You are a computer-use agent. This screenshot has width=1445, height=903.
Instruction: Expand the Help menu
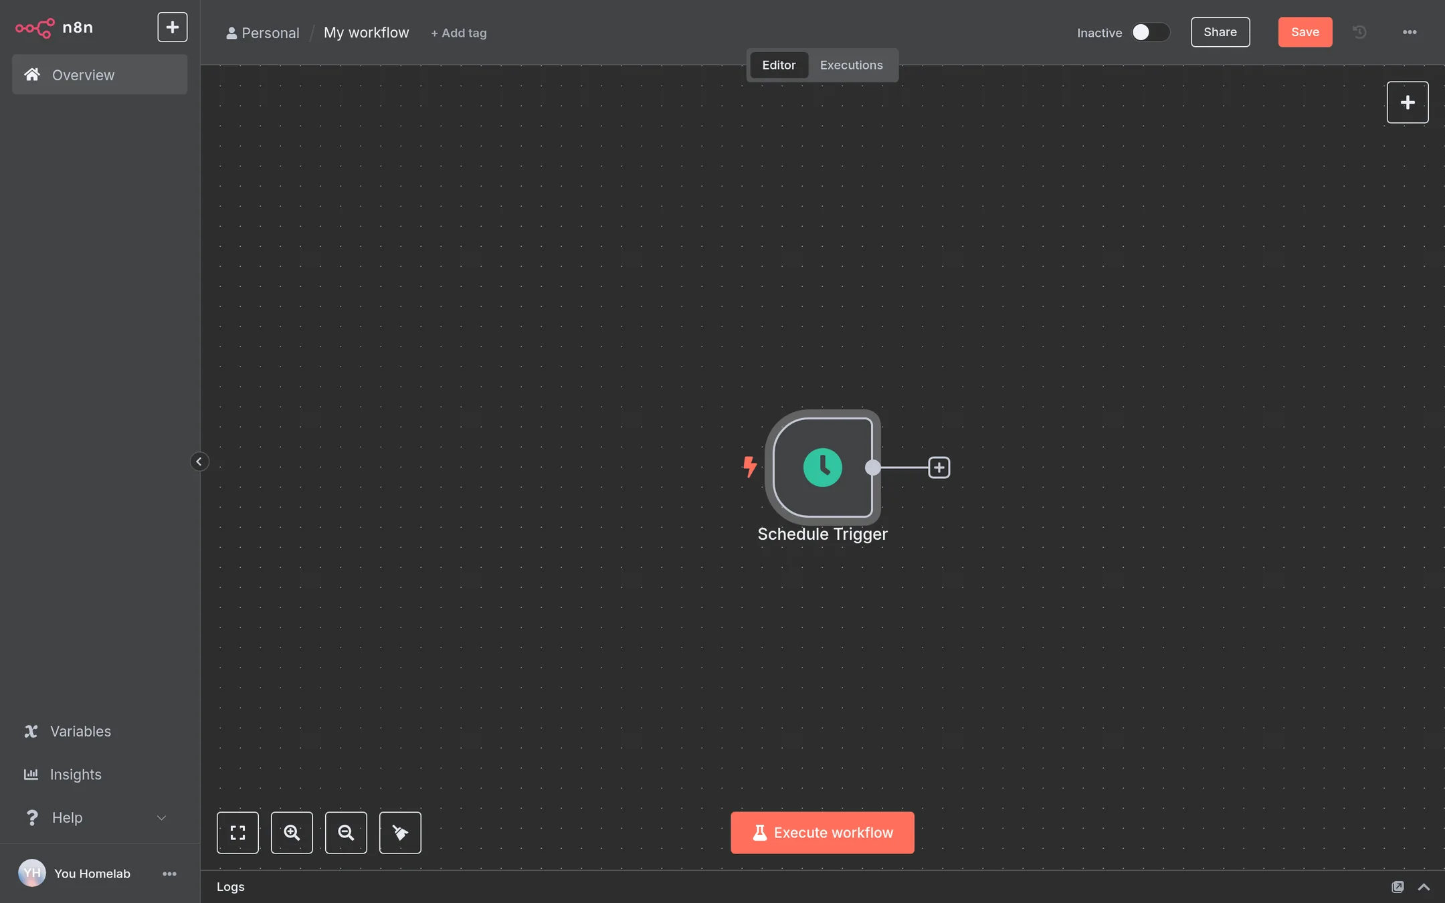pos(100,817)
